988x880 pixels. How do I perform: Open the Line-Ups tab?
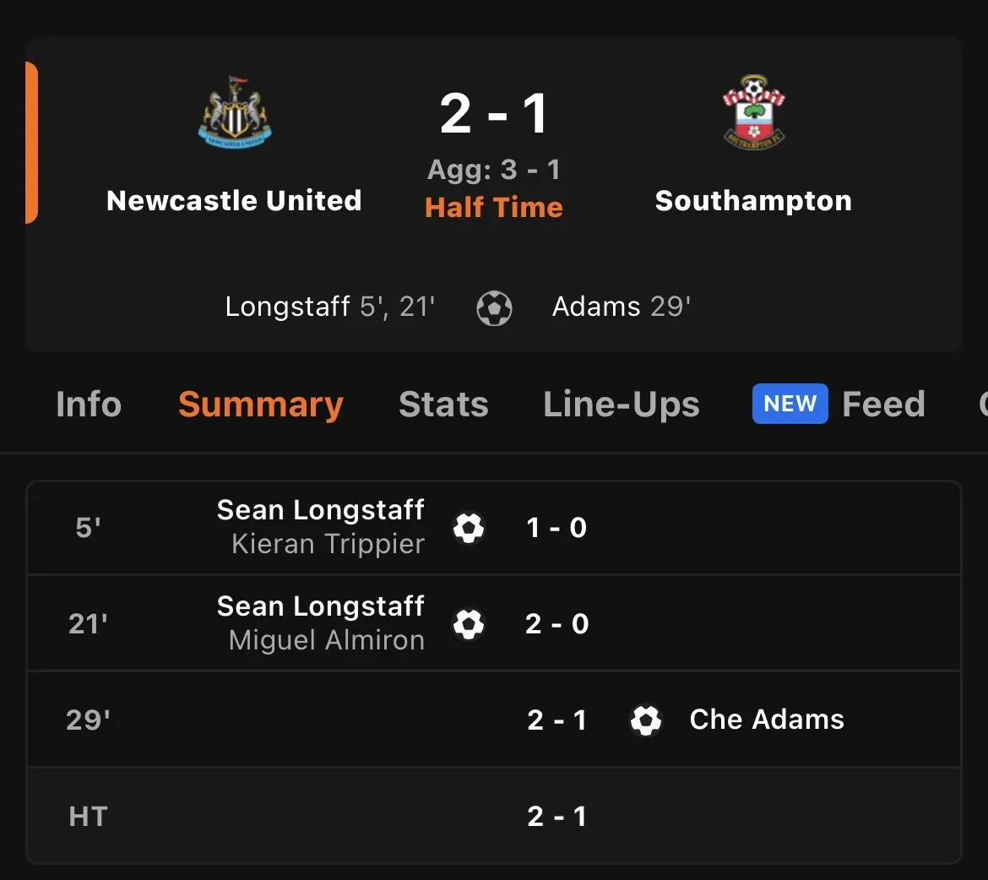click(622, 405)
